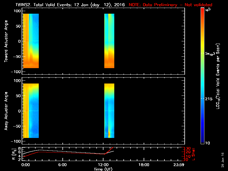Click the "0" tick label on the Away panel
The height and width of the screenshot is (171, 228).
point(19,111)
